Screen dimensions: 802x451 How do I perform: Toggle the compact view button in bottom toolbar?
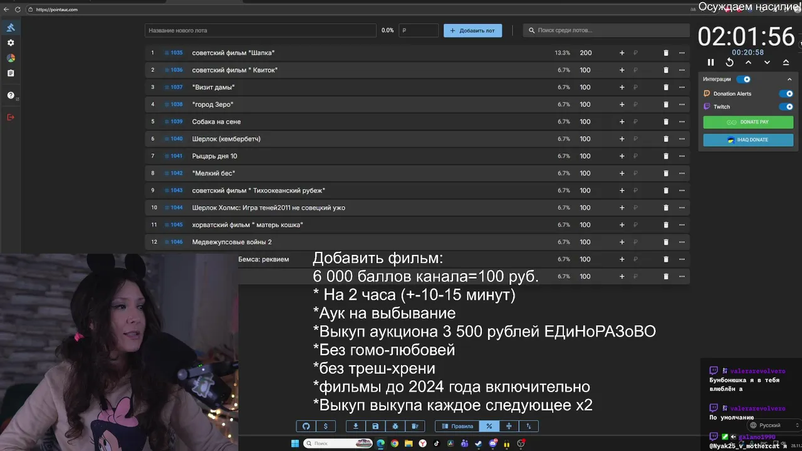pyautogui.click(x=509, y=426)
